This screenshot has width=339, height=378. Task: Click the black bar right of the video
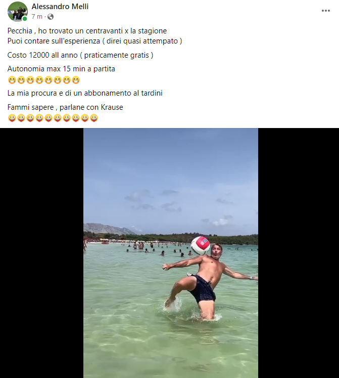coord(299,253)
